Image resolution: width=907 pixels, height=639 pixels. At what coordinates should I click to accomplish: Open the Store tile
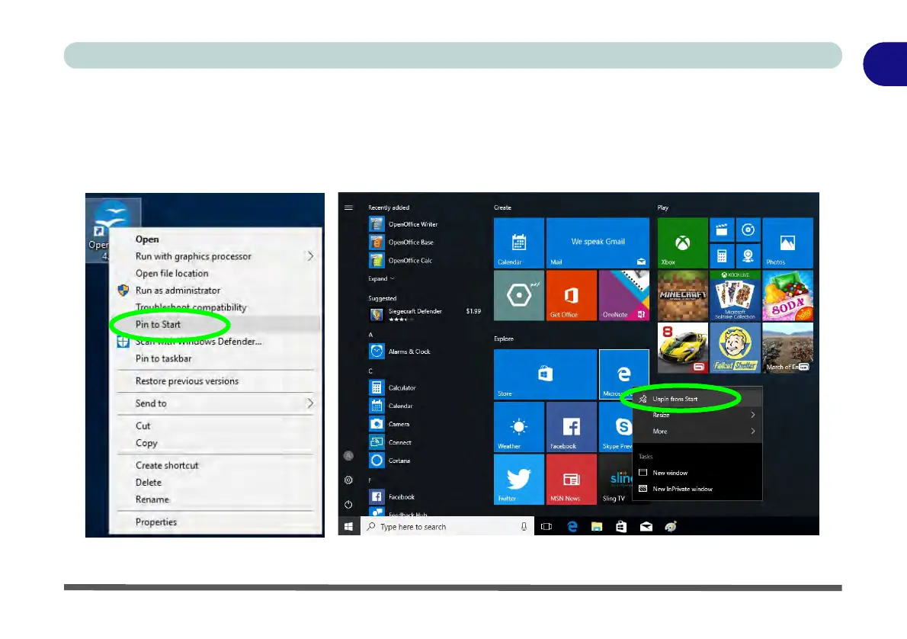coord(545,374)
